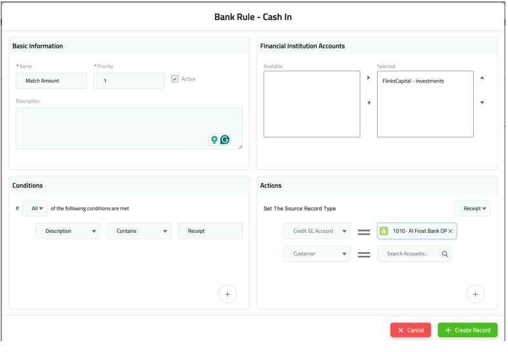Screen dimensions: 508x352
Task: Move account to Available with left arrow
Action: [369, 103]
